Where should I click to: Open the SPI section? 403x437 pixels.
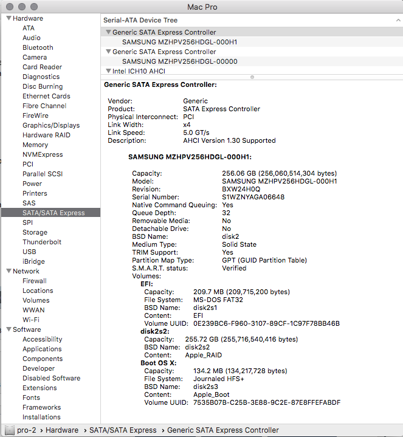27,222
